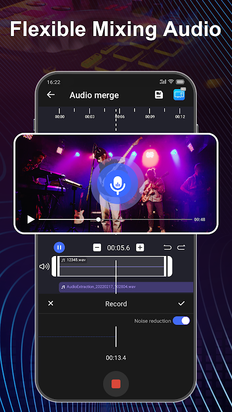Click the left trim handle of 12345.wav

55,266
